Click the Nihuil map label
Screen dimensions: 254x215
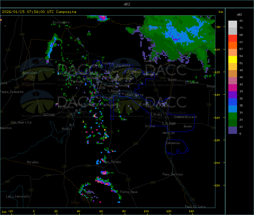67,129
